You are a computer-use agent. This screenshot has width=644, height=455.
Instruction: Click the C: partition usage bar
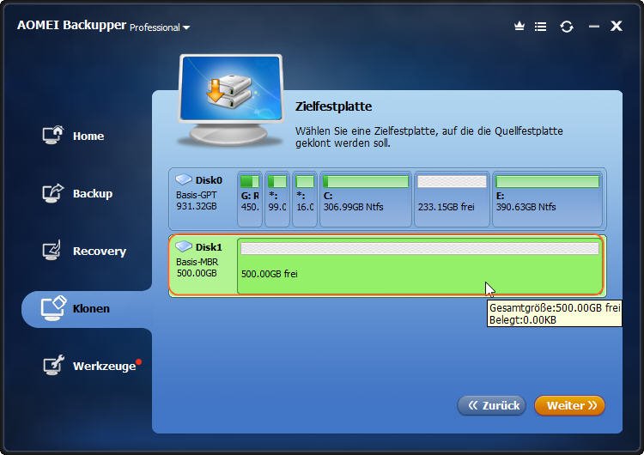point(366,181)
